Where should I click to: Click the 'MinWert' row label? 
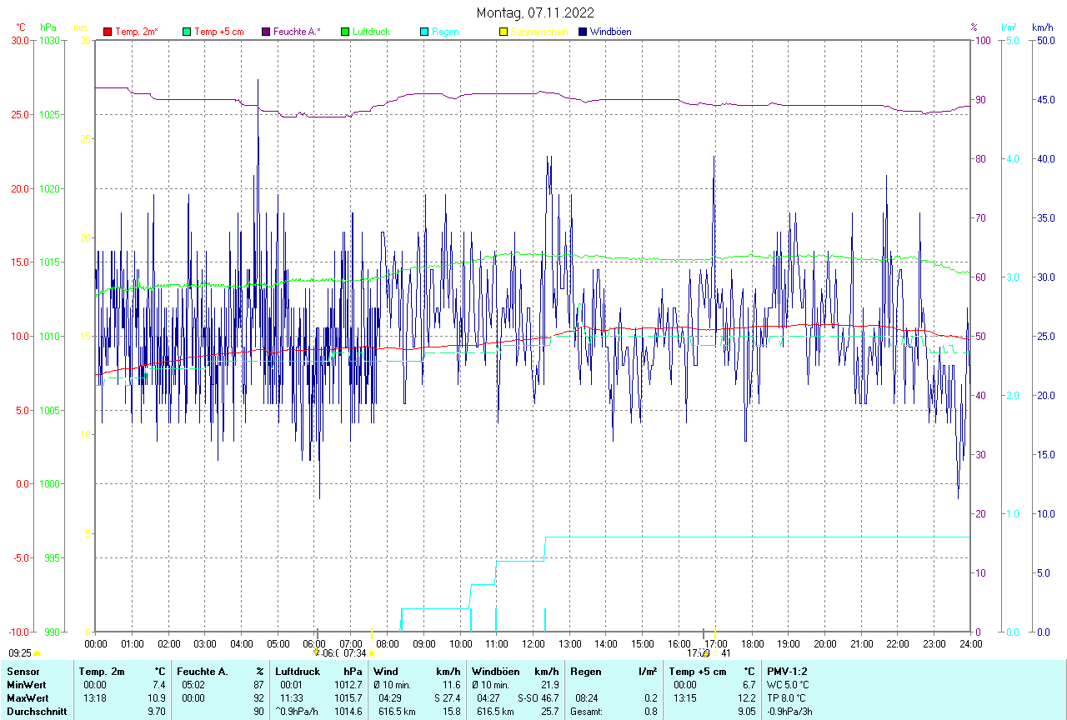pos(25,684)
